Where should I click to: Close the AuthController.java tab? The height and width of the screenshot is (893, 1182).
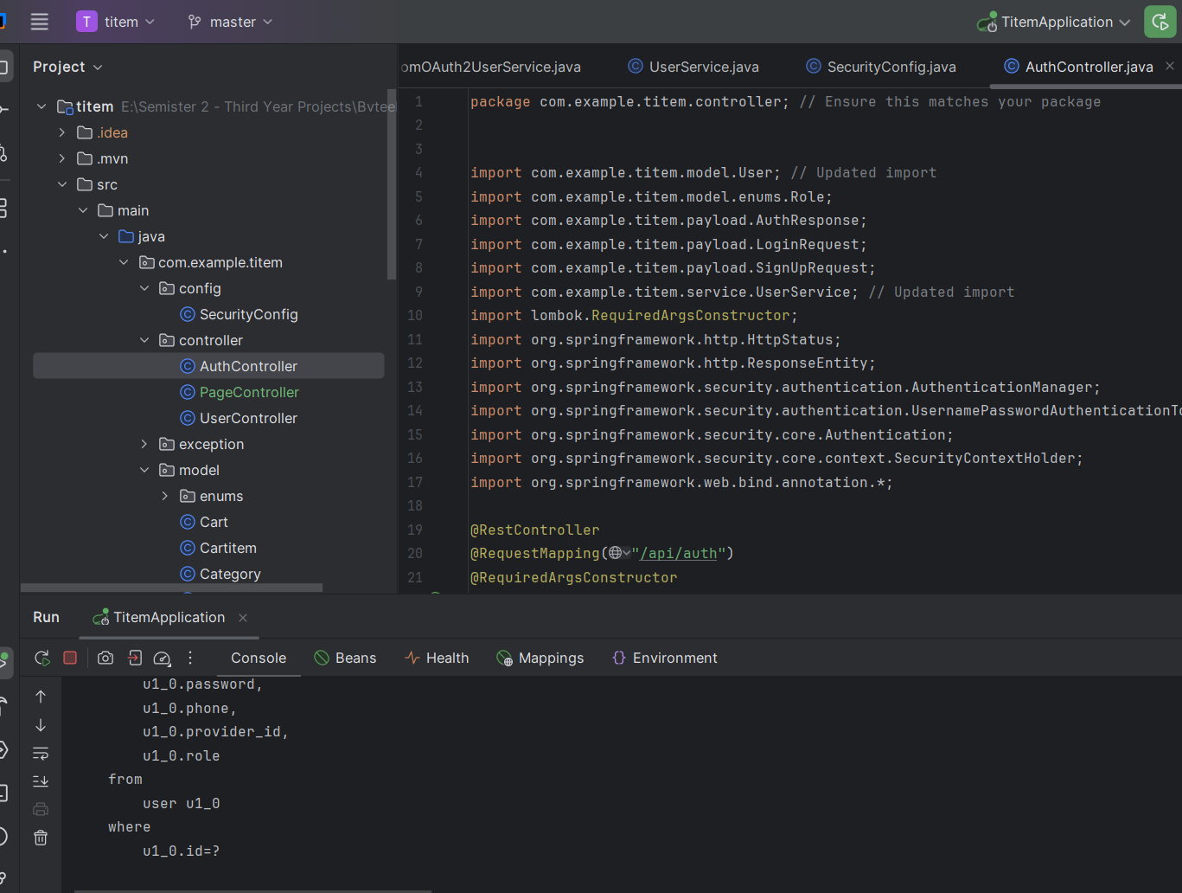[x=1170, y=66]
